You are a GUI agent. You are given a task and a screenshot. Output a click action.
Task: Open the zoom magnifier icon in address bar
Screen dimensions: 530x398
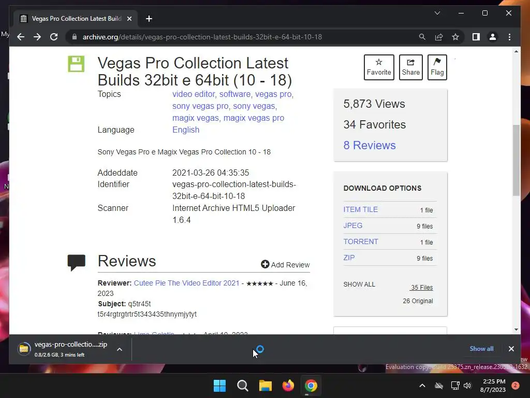422,37
